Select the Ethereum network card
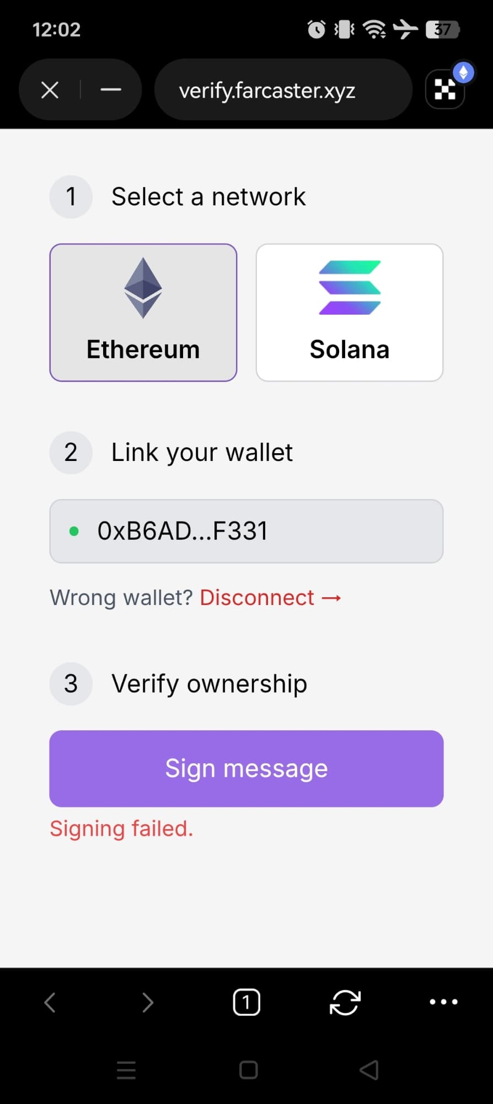This screenshot has height=1104, width=493. tap(143, 312)
